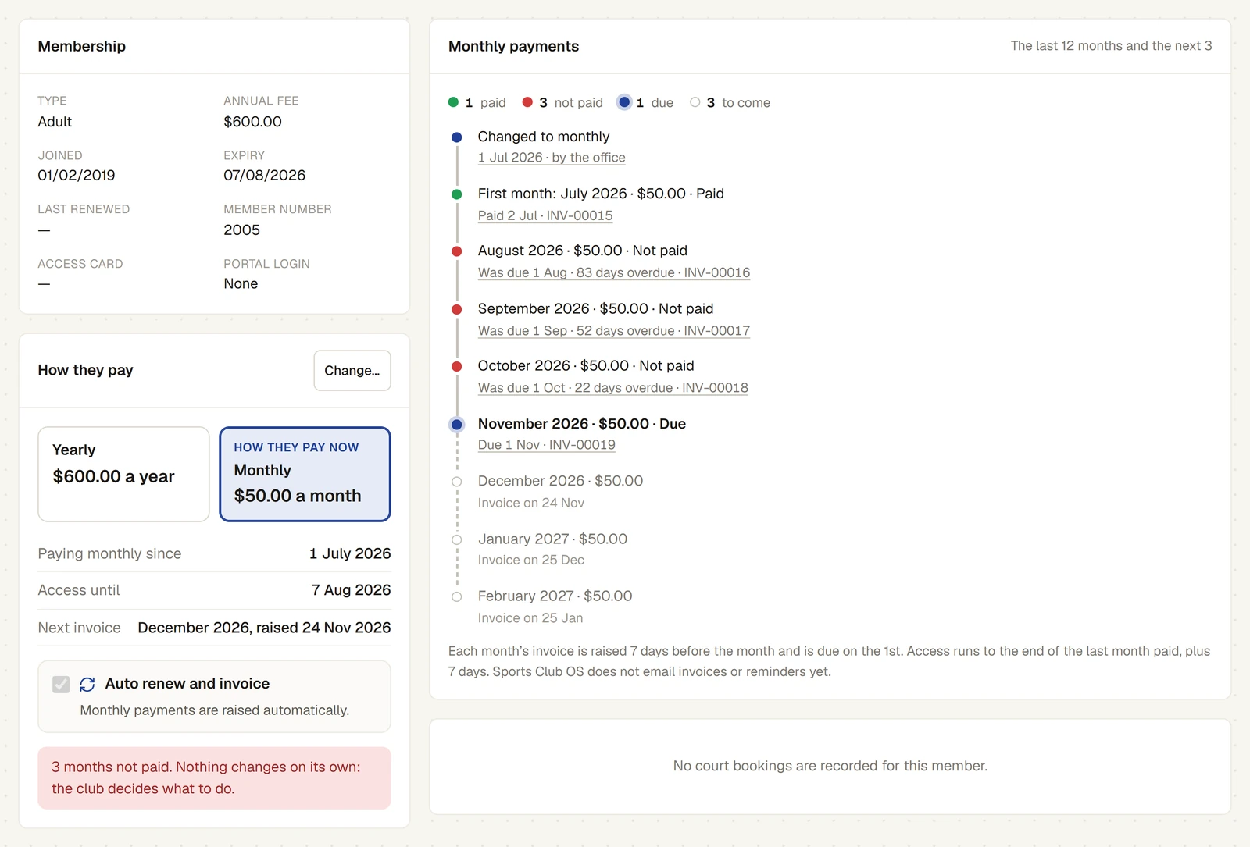
Task: Click member number 2005
Action: [x=241, y=230]
